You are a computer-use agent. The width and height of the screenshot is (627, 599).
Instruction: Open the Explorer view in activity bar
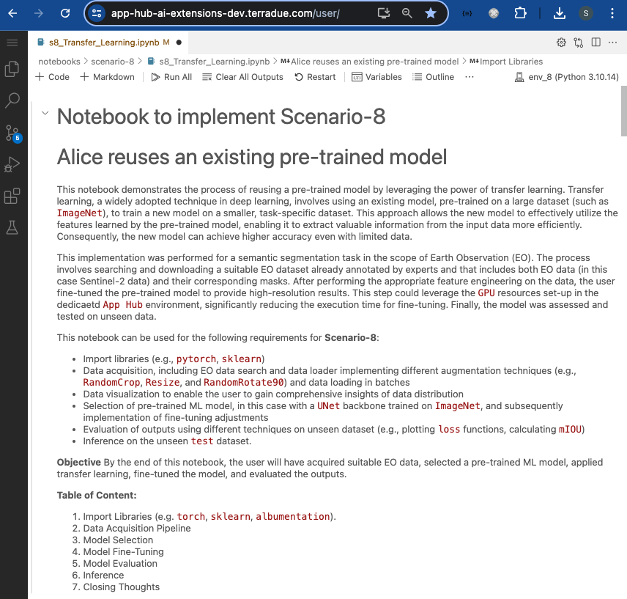point(12,69)
